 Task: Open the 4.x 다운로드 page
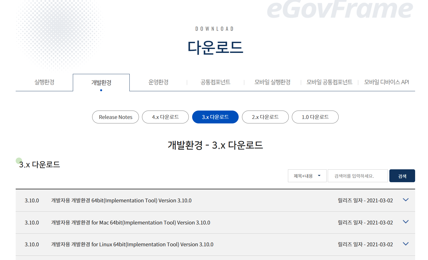point(165,117)
